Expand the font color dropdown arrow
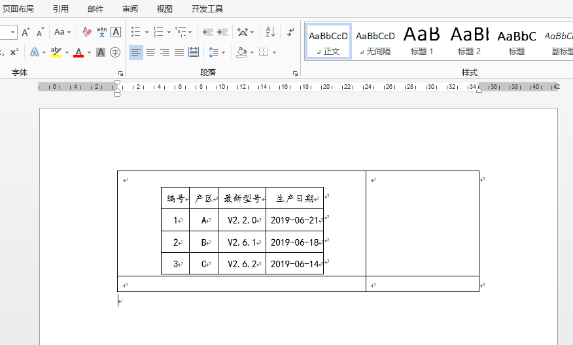 coord(89,52)
